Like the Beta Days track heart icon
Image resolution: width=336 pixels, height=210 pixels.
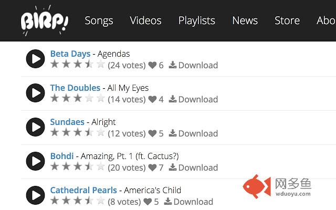pos(152,66)
